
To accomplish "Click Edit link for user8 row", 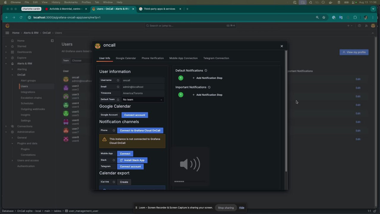I will (358, 139).
